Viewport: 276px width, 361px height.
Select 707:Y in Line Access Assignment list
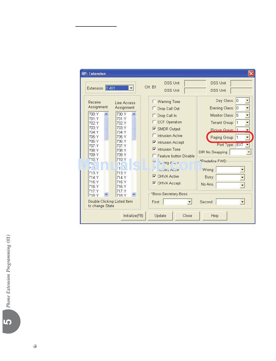click(x=121, y=146)
